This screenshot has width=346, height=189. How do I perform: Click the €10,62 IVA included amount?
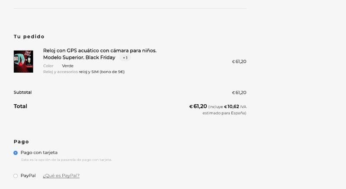tap(231, 107)
